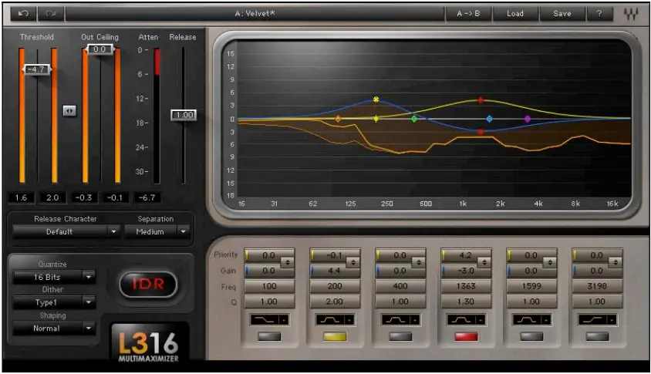Click the Waves logo icon
The image size is (651, 374).
pyautogui.click(x=631, y=14)
